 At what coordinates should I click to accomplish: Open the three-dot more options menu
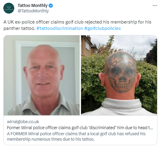[x=155, y=6]
